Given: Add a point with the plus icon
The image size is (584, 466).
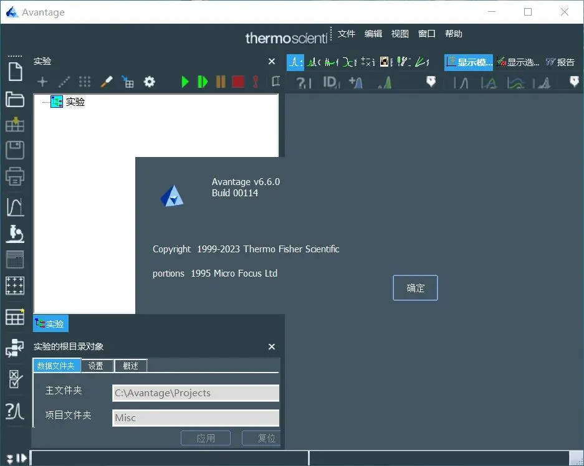Looking at the screenshot, I should coord(42,82).
